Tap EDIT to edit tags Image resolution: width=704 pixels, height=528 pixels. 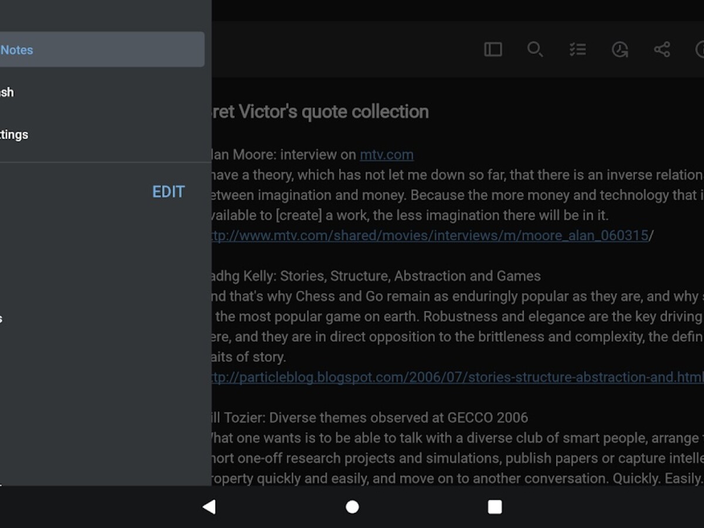pyautogui.click(x=168, y=192)
